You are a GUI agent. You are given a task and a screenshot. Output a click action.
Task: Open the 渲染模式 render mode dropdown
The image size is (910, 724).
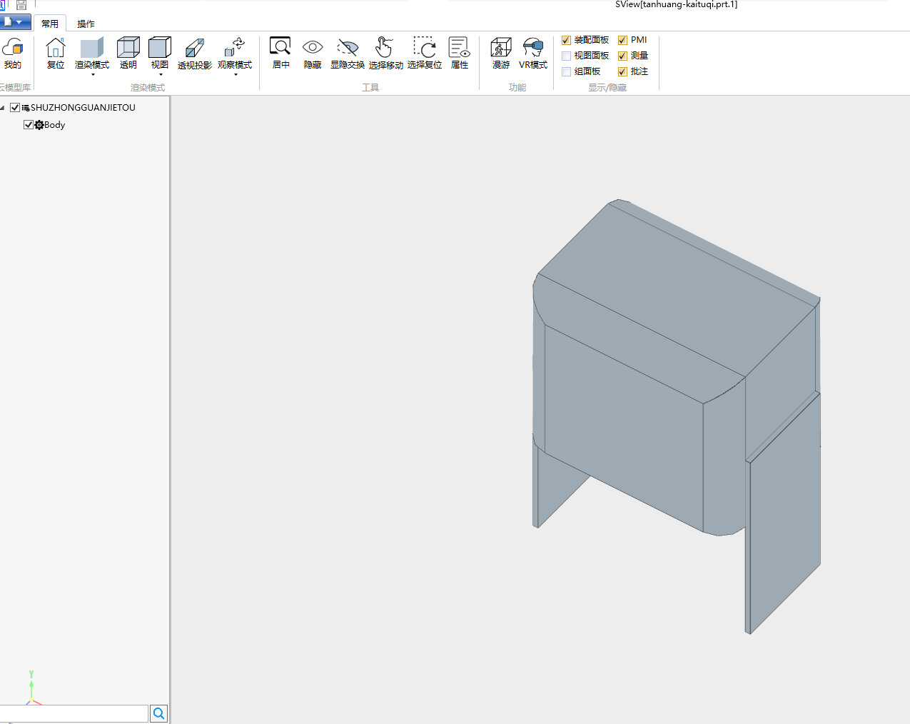[93, 74]
